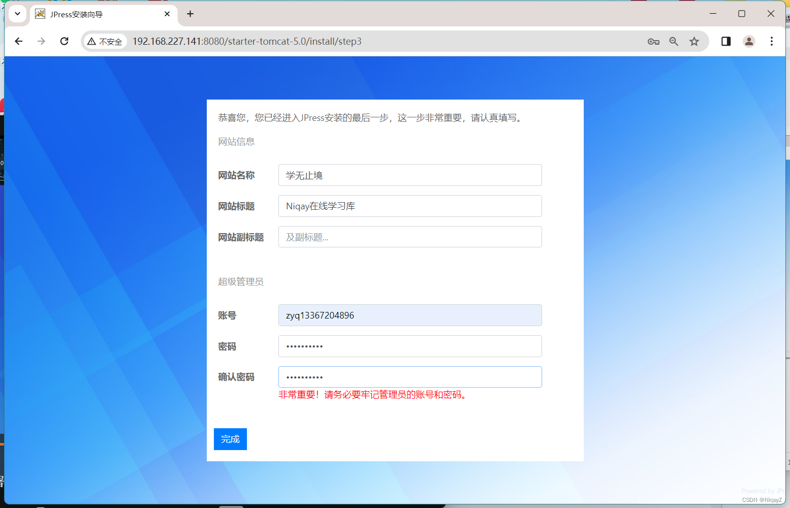The width and height of the screenshot is (790, 508).
Task: Click the browser forward arrow
Action: click(x=41, y=41)
